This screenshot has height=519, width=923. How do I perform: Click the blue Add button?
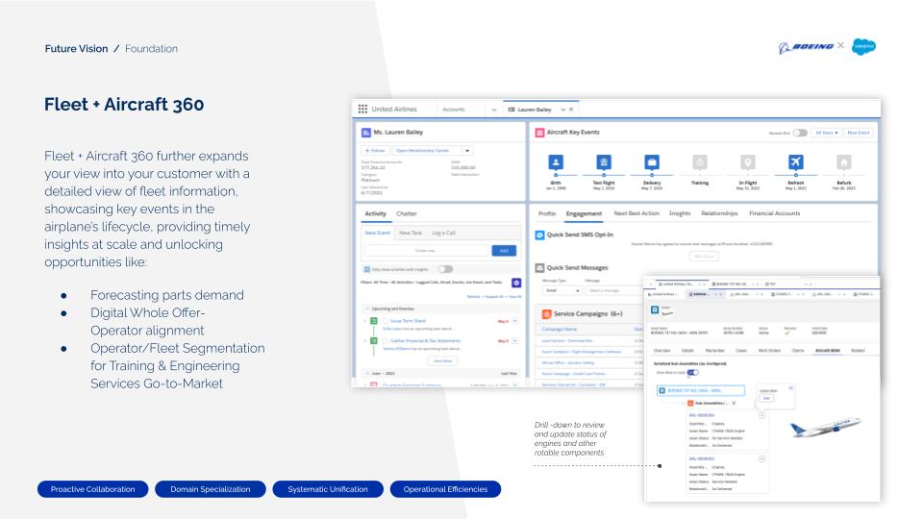click(x=504, y=251)
